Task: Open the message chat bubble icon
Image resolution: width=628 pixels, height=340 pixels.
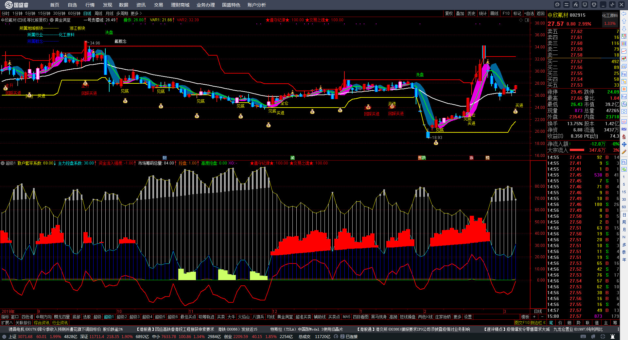Action: 557,5
